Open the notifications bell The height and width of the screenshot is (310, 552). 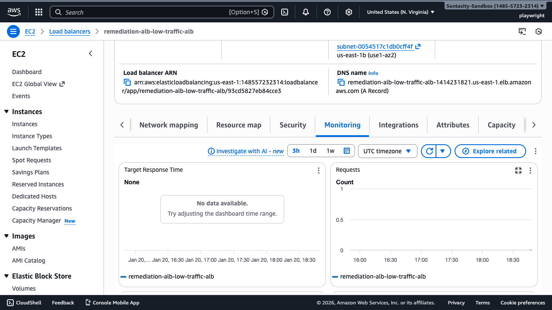click(x=305, y=12)
